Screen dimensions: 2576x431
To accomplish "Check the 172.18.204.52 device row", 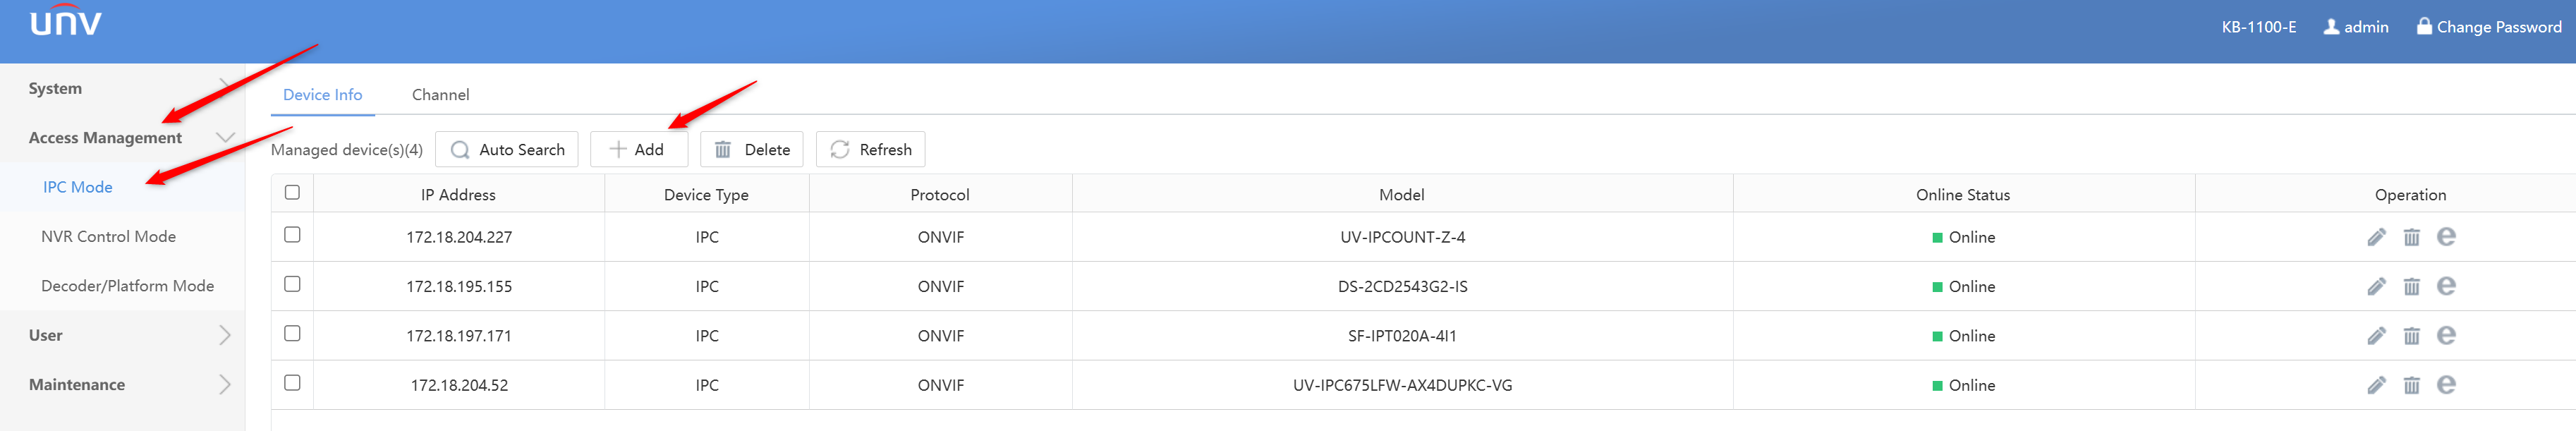I will [292, 383].
